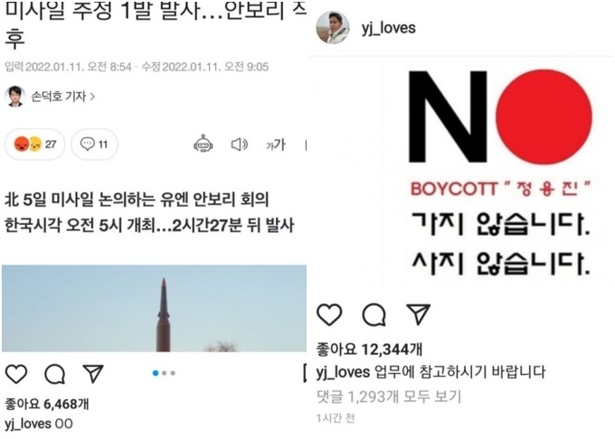Share the missile post via paper plane icon
This screenshot has height=439, width=615.
click(x=93, y=374)
